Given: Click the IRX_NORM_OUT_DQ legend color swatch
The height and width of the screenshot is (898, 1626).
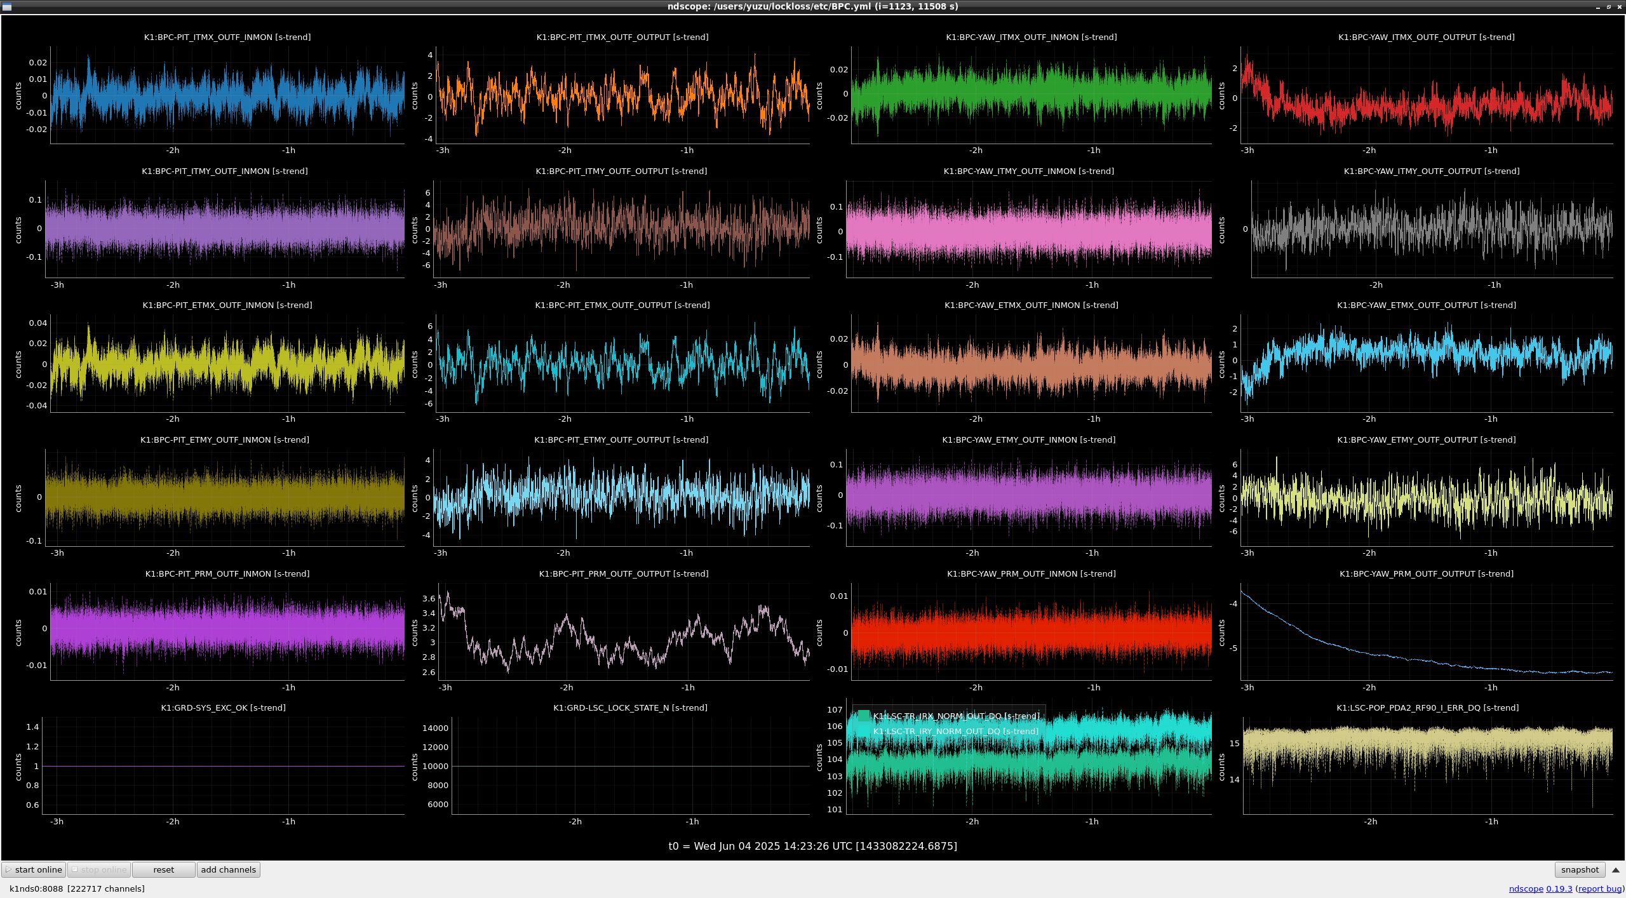Looking at the screenshot, I should [x=864, y=716].
